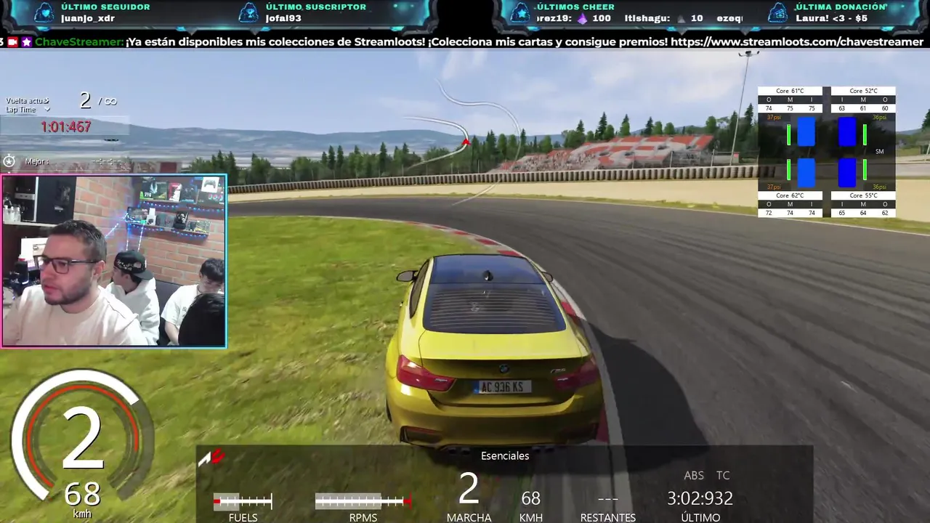The height and width of the screenshot is (523, 930).
Task: Click the MARCHA gear value 2
Action: point(469,489)
